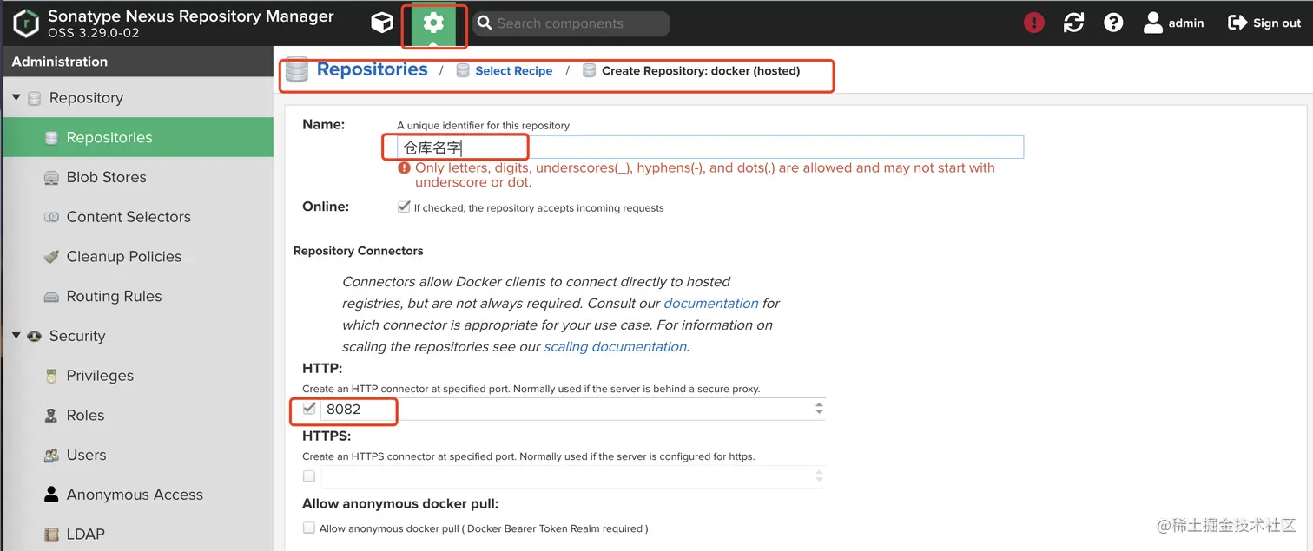Open the Browse cube icon
Image resolution: width=1313 pixels, height=551 pixels.
coord(381,23)
